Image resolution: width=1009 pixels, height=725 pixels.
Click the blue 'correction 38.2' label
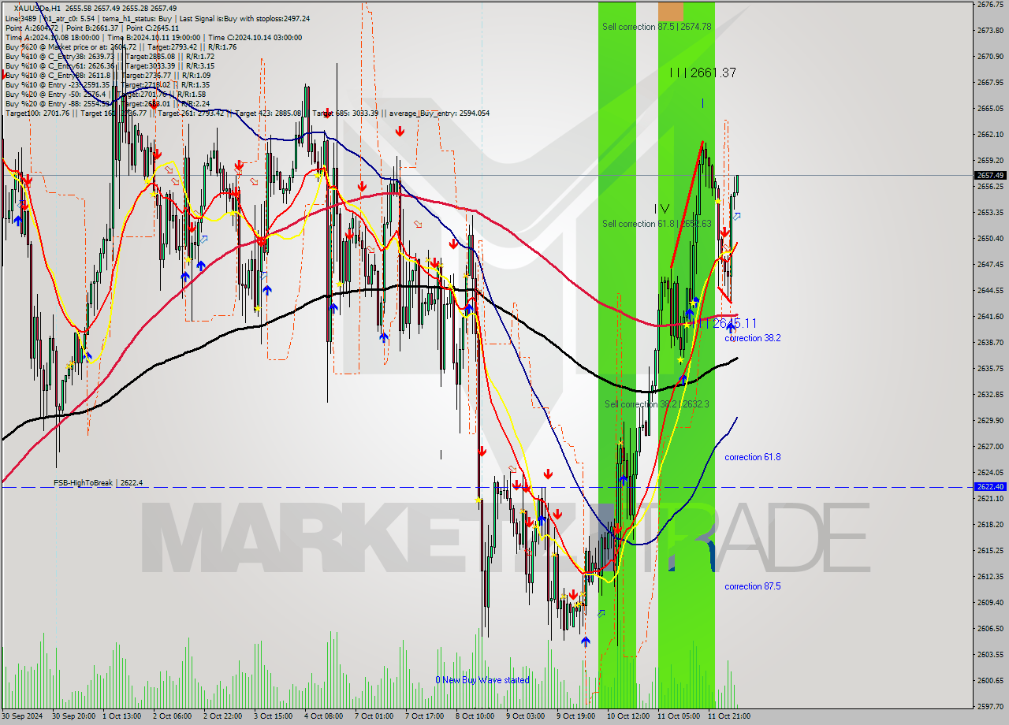[753, 338]
